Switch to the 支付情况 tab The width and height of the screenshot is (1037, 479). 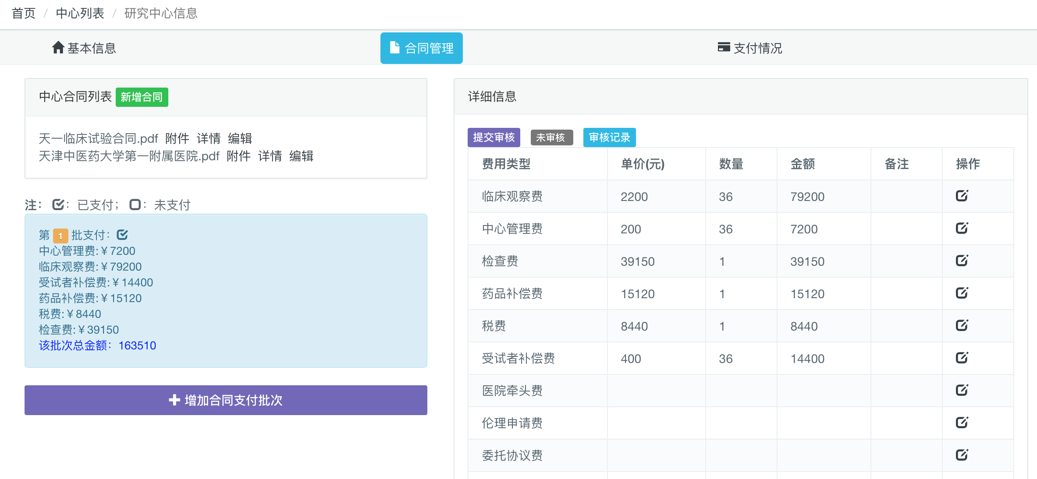(x=749, y=48)
